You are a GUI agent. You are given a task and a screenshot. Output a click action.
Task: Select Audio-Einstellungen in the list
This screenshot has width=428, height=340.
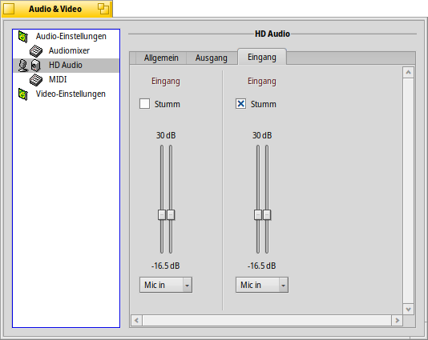pyautogui.click(x=66, y=36)
